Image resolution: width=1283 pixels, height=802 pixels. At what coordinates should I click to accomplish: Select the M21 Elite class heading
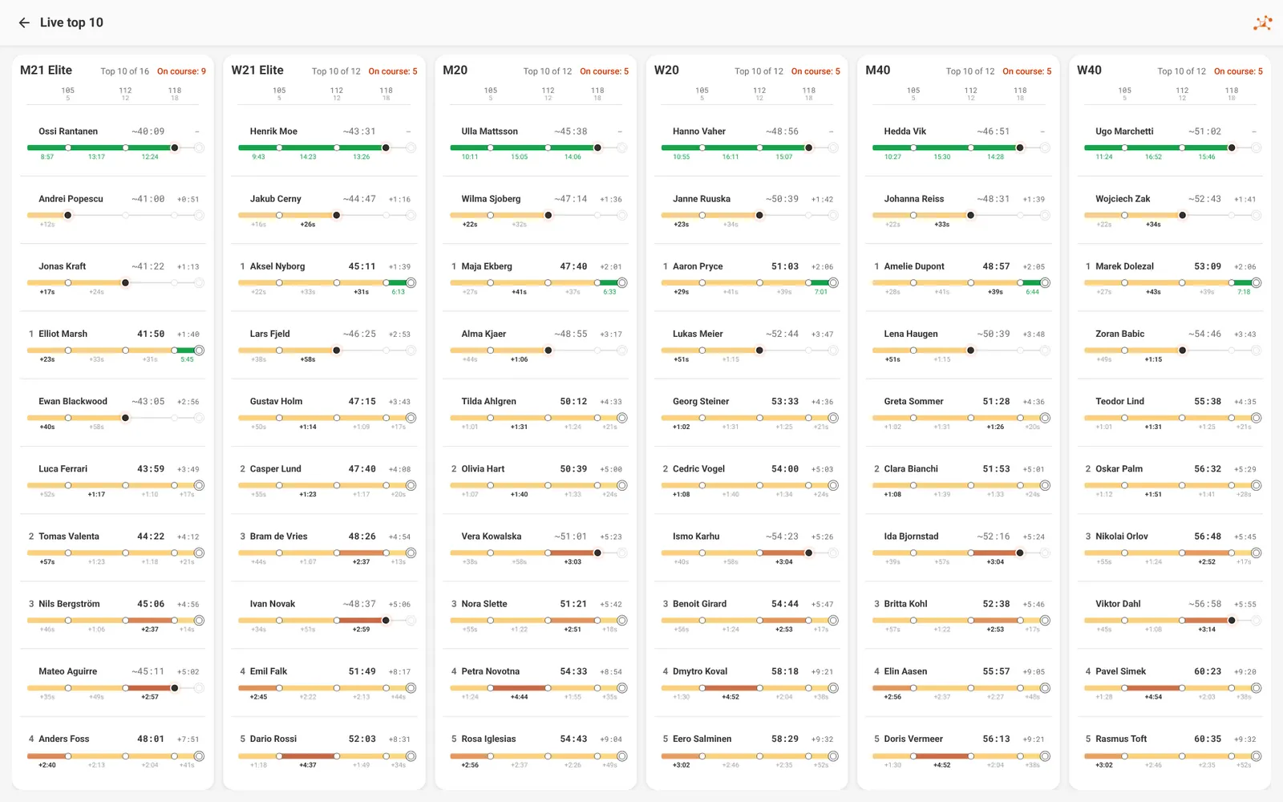tap(46, 71)
